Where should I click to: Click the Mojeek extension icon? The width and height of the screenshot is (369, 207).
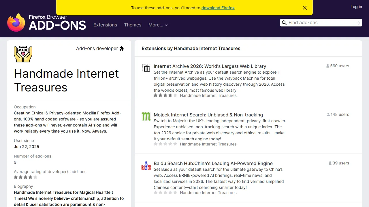click(146, 116)
